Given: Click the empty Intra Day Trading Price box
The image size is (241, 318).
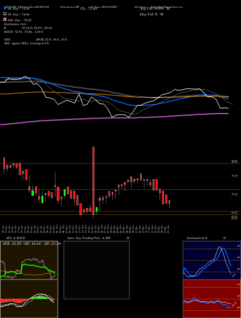Looking at the screenshot, I should pos(96,270).
